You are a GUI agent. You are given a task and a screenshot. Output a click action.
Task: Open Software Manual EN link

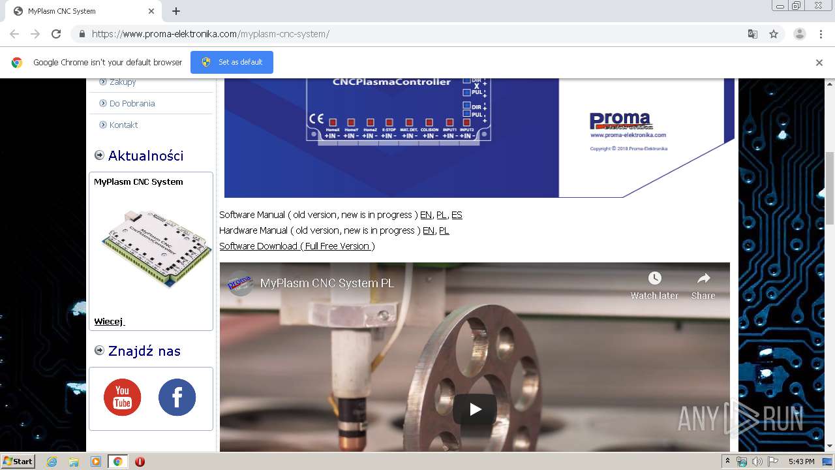pyautogui.click(x=426, y=215)
